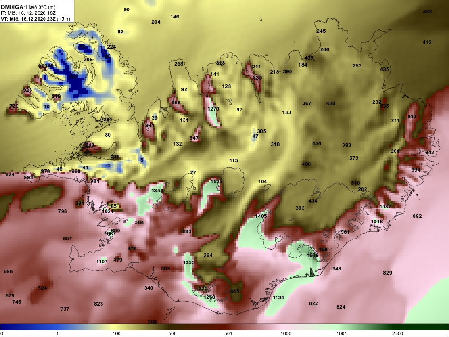Click the map value 445

coord(234,291)
